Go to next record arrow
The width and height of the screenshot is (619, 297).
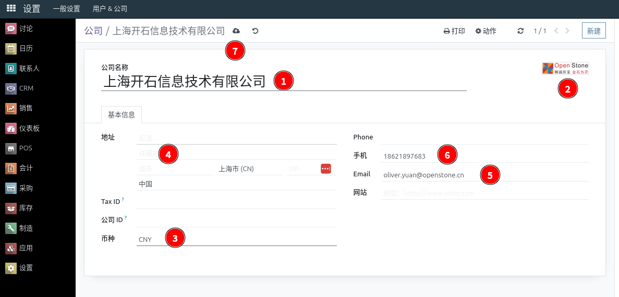[x=568, y=31]
